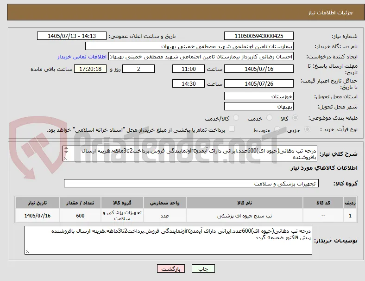The width and height of the screenshot is (365, 281).
Task: Select the متوسط purchase type radio
Action: 277,129
